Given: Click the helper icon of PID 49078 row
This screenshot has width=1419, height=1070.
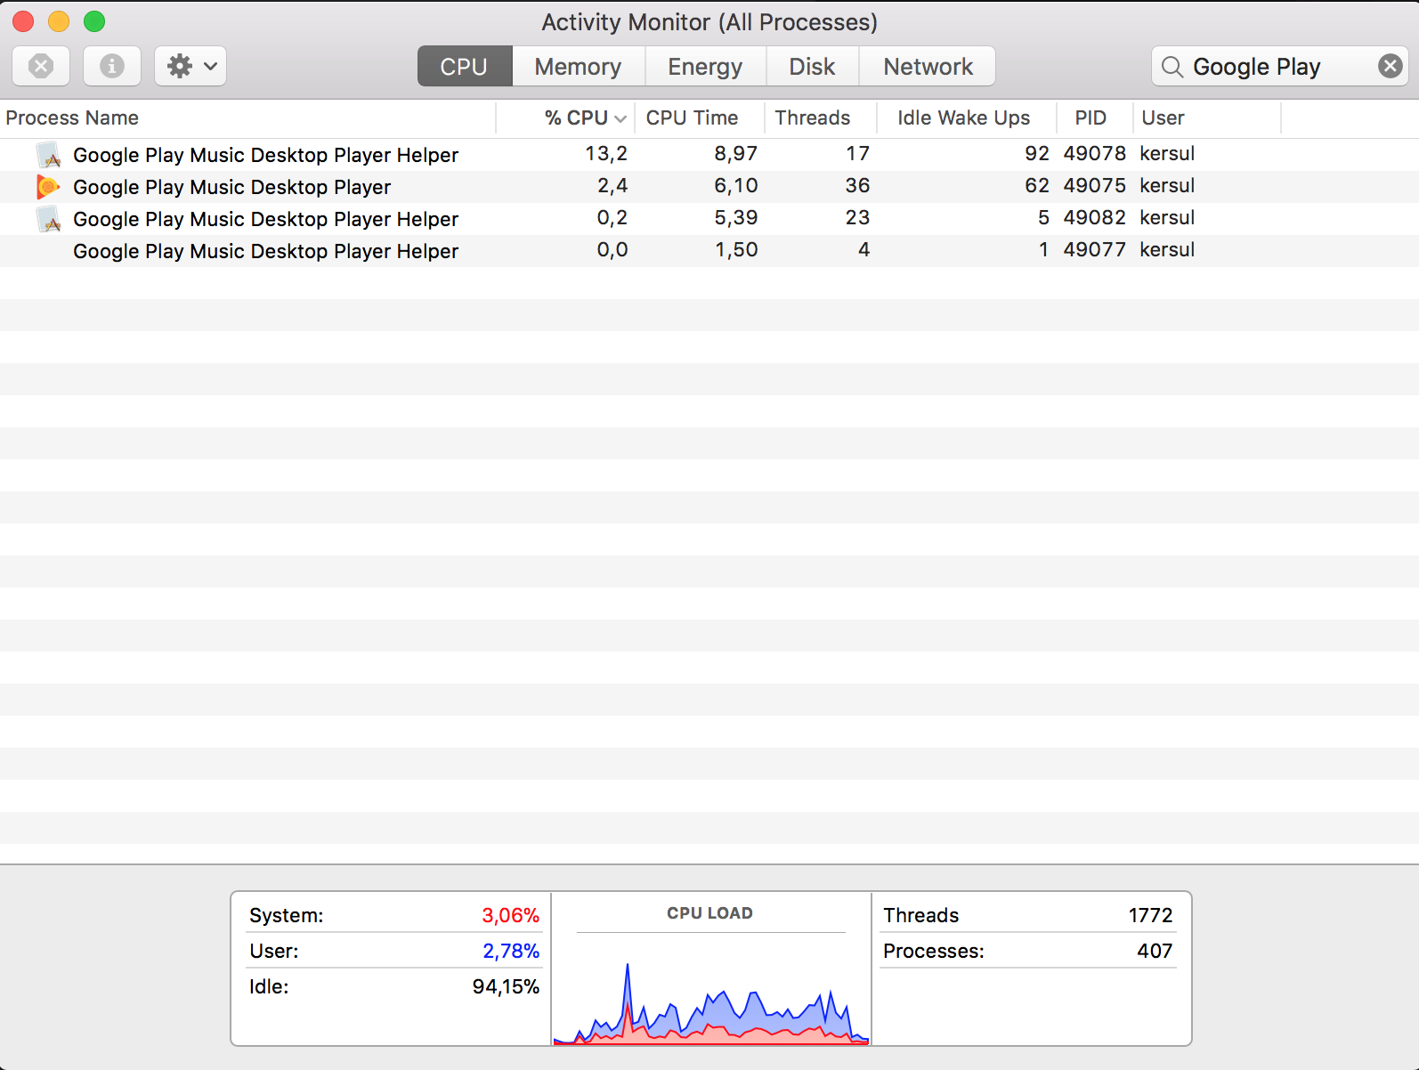Looking at the screenshot, I should (48, 155).
